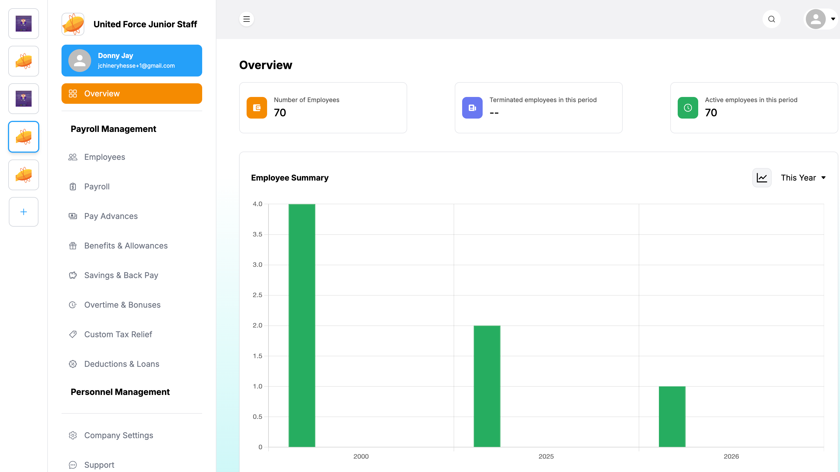Open Savings & Back Pay page

pyautogui.click(x=132, y=276)
